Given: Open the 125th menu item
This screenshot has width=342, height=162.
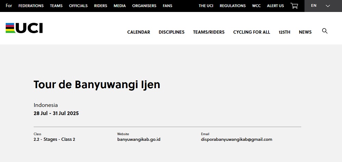Looking at the screenshot, I should (x=285, y=32).
